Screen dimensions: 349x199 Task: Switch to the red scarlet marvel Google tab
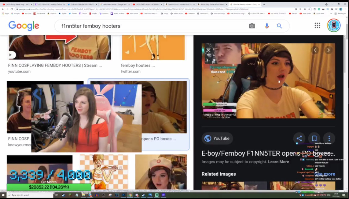(x=115, y=5)
